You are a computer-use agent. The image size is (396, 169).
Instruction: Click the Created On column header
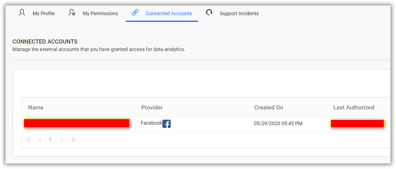[x=269, y=107]
